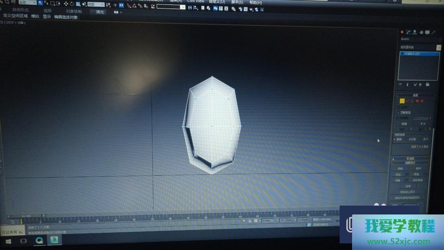Enable the 忽略背面 checkbox
Viewport: 444px width, 250px height.
point(398,113)
